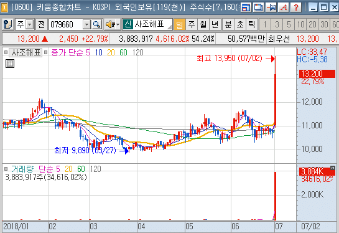Pin the chart window with the pin icon
339x233 pixels.
pos(271,7)
